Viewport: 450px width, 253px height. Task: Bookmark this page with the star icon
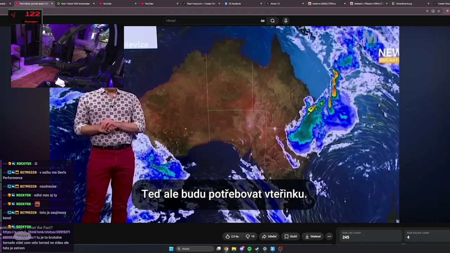pos(439,11)
